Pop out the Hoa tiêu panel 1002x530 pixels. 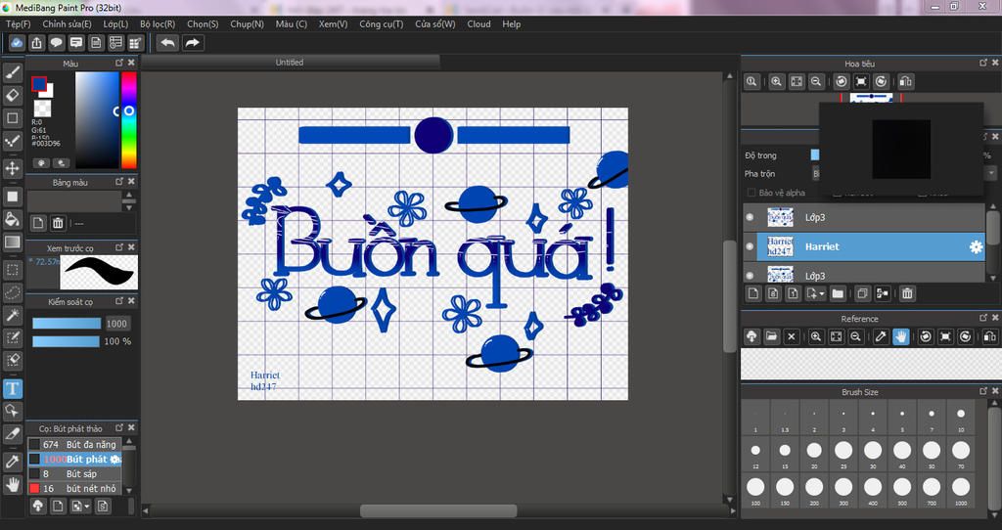pyautogui.click(x=983, y=63)
